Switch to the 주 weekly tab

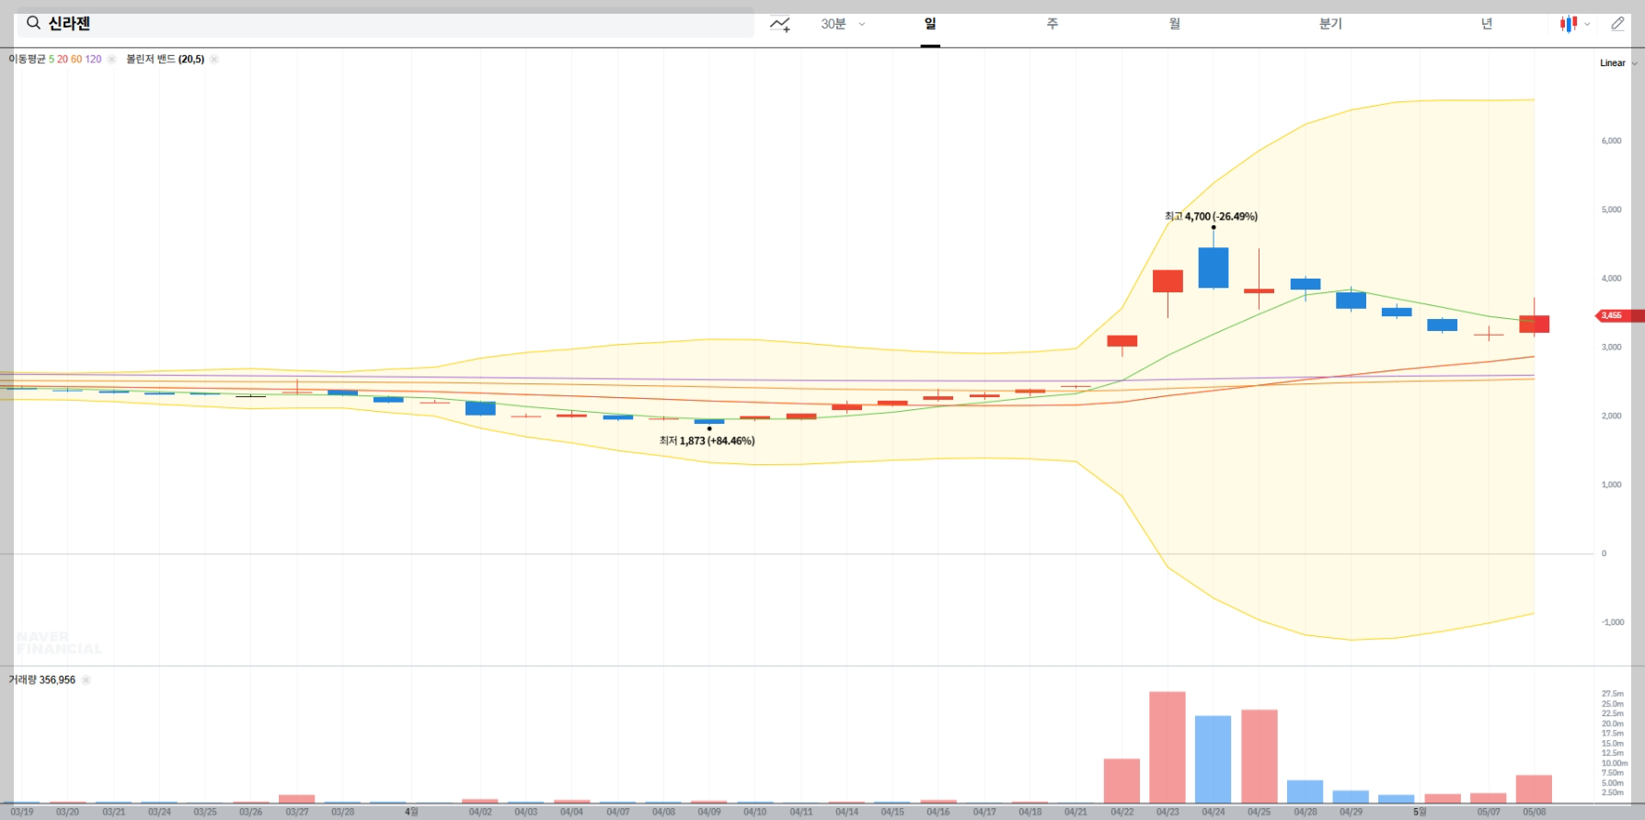(x=1053, y=24)
